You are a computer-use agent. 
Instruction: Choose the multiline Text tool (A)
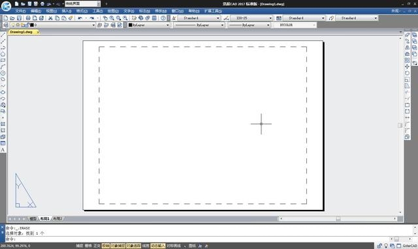tap(3, 150)
